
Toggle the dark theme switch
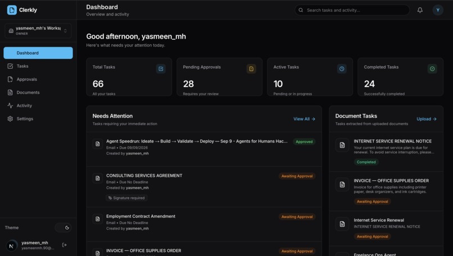click(x=64, y=227)
